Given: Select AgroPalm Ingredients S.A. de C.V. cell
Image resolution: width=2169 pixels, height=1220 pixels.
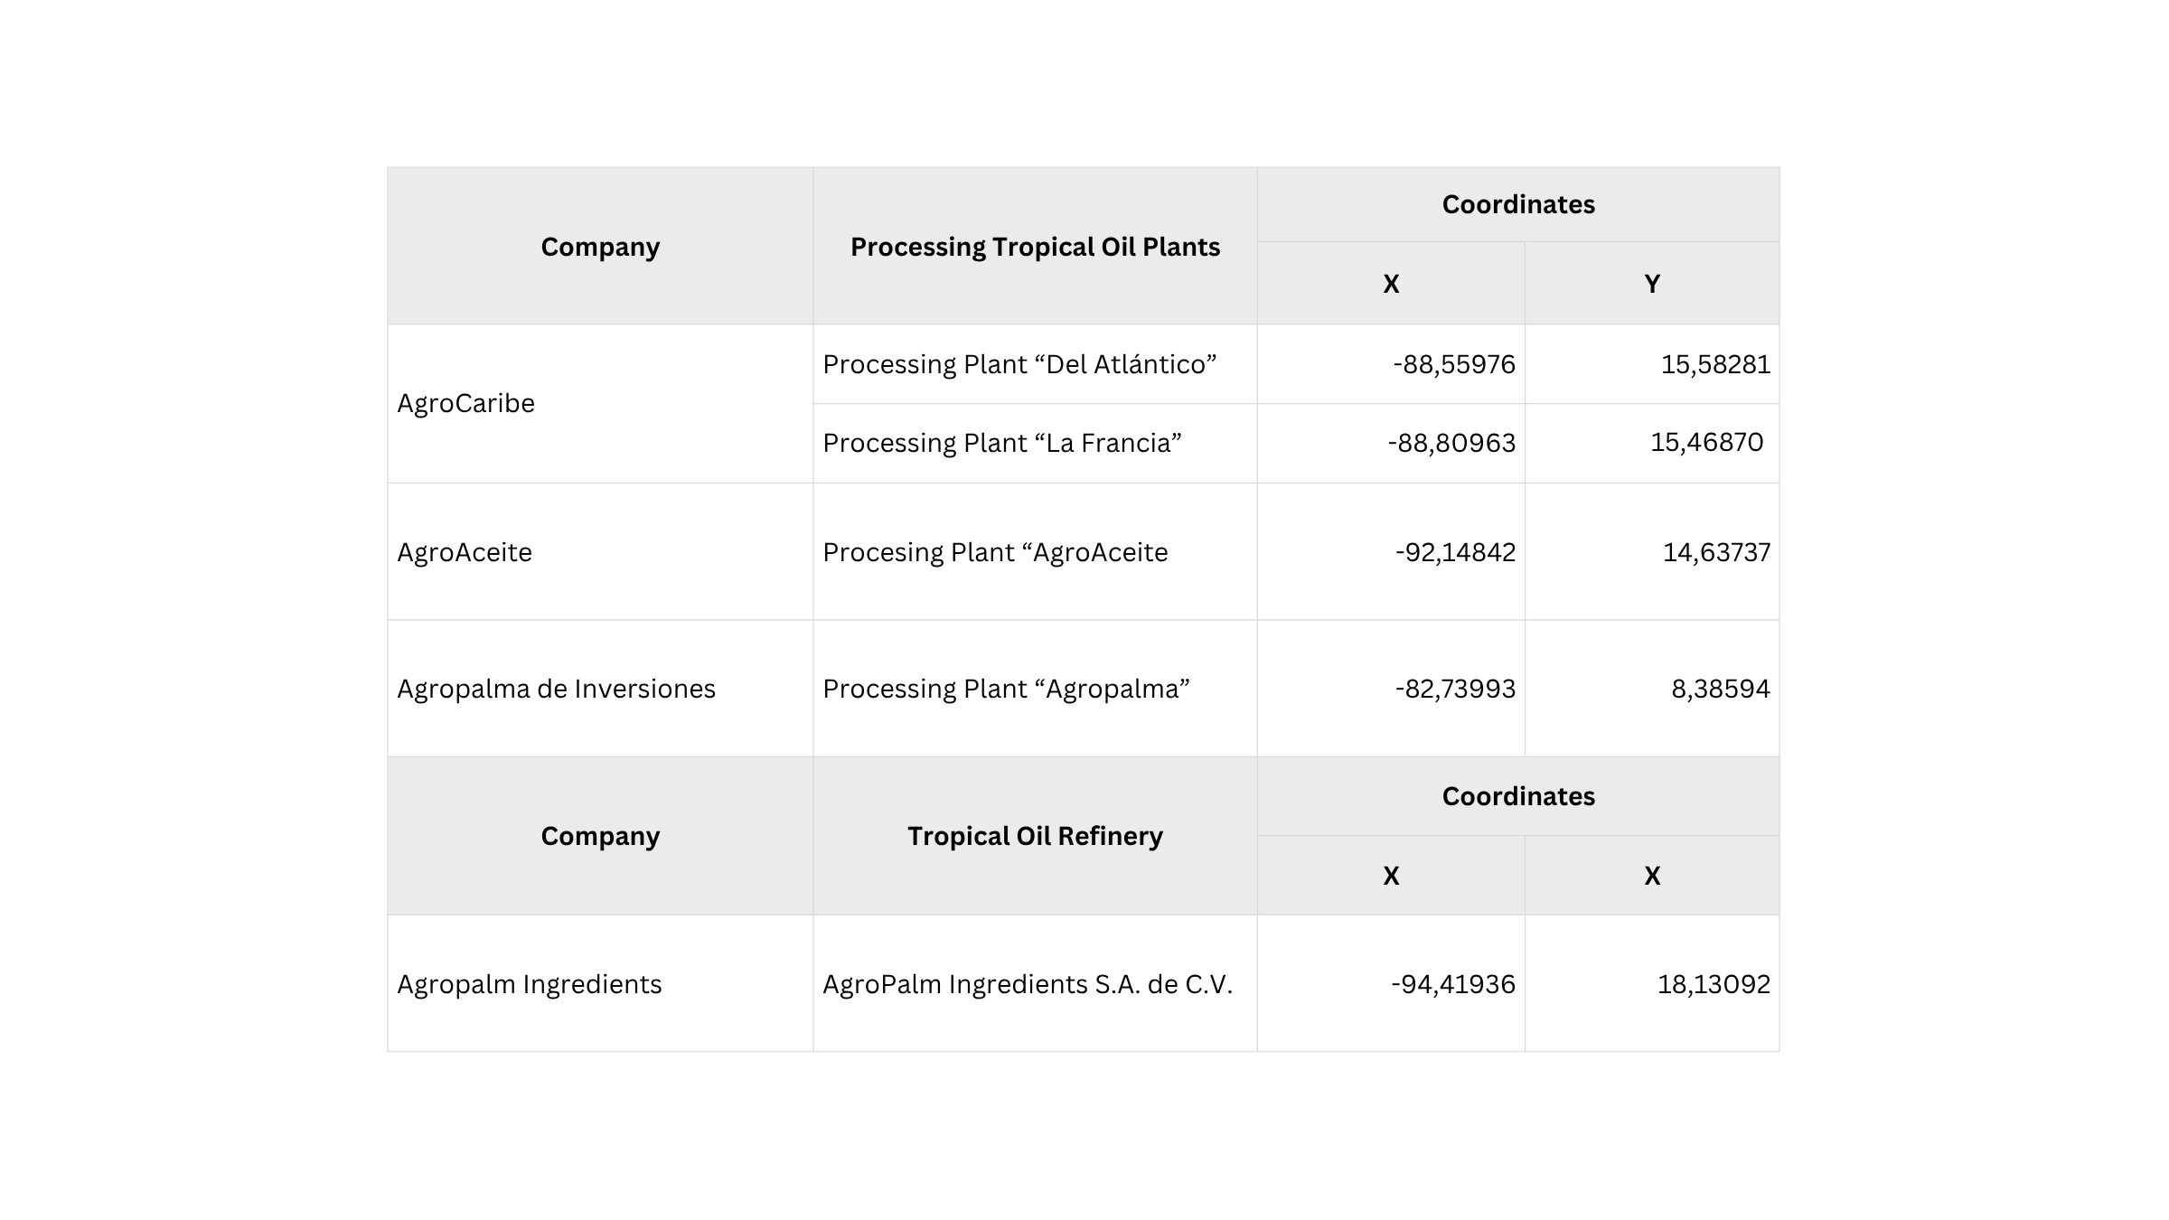Looking at the screenshot, I should pos(1028,984).
